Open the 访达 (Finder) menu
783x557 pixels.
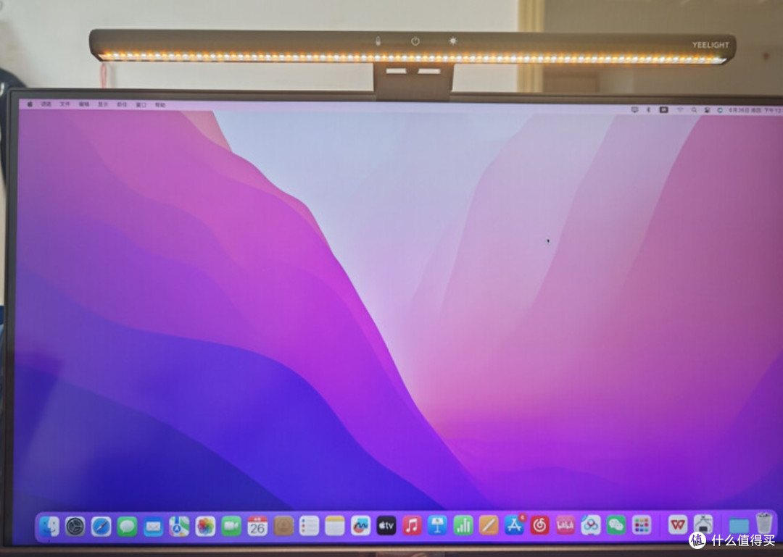click(46, 104)
